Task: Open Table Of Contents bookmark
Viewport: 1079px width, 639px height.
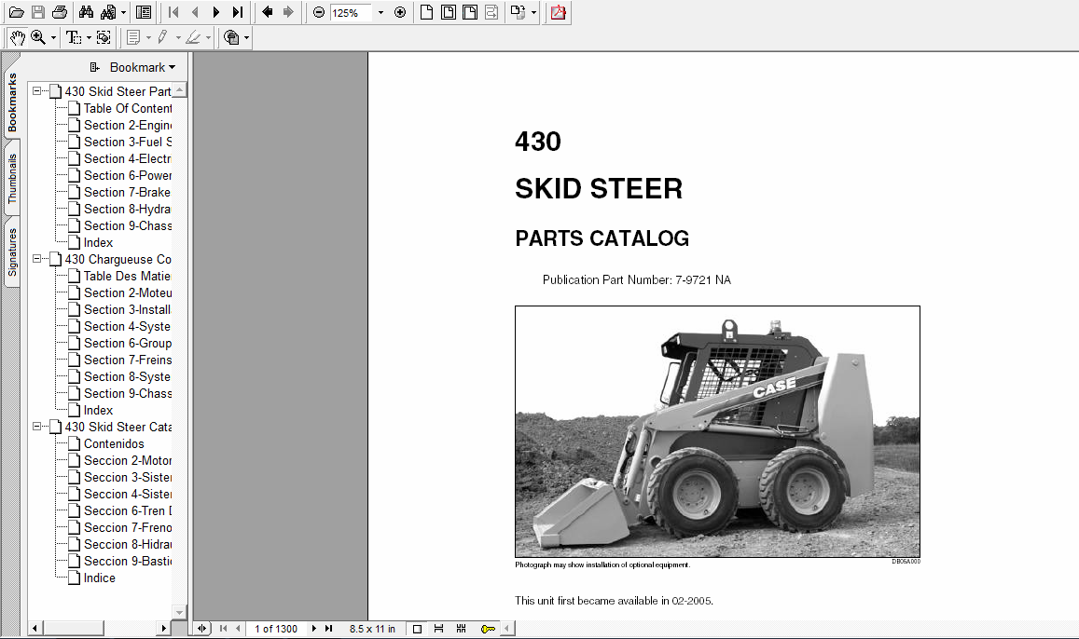Action: (128, 109)
